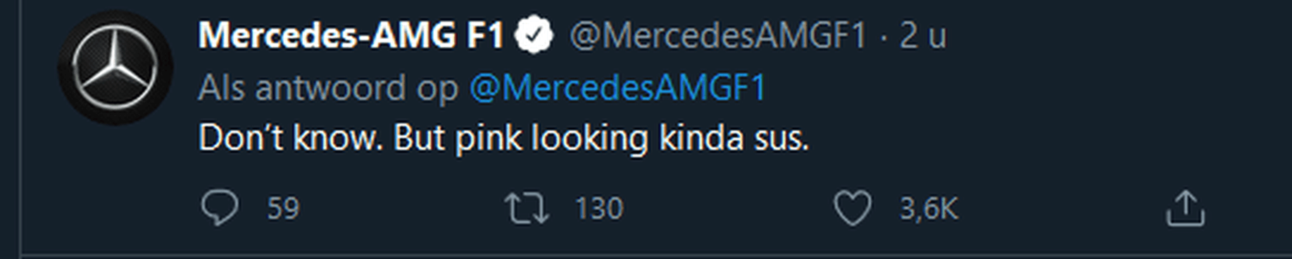Open the tweet via '2 u' timestamp
The image size is (1292, 259).
coord(923,36)
